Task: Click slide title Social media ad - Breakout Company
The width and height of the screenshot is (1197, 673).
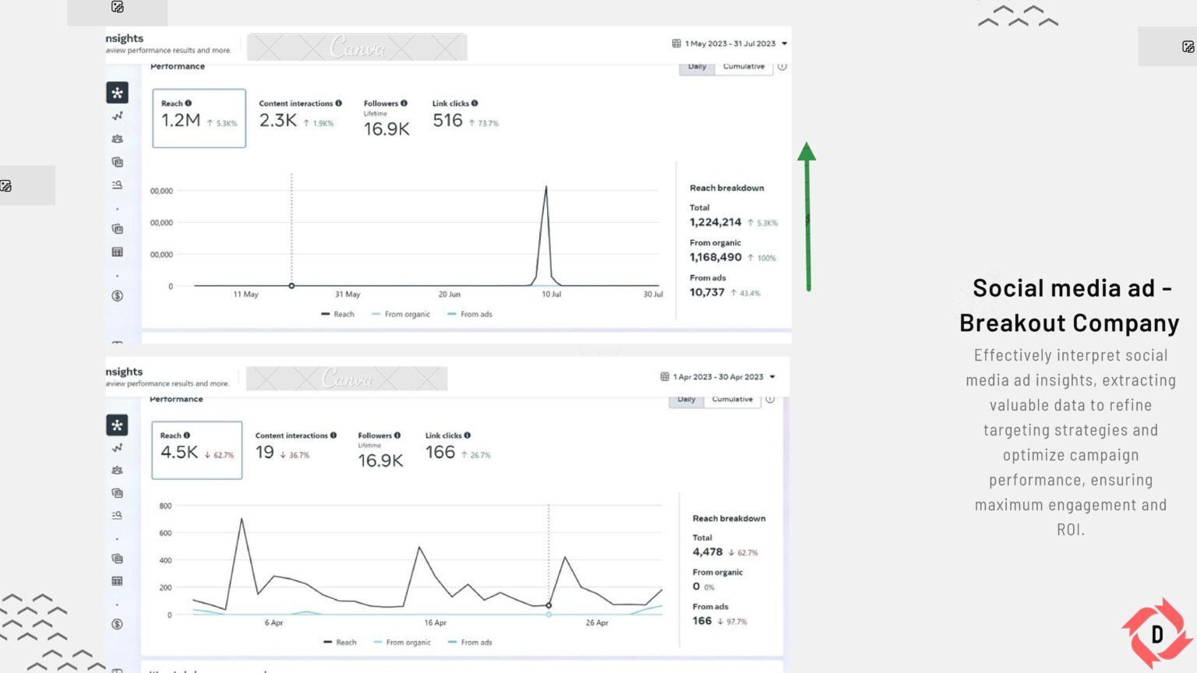Action: click(x=1070, y=305)
